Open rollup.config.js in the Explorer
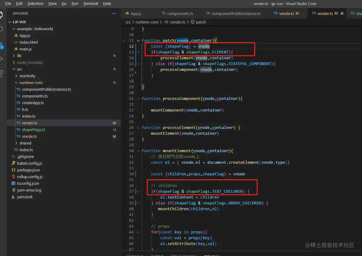Viewport: 362px width, 256px height. pyautogui.click(x=30, y=177)
